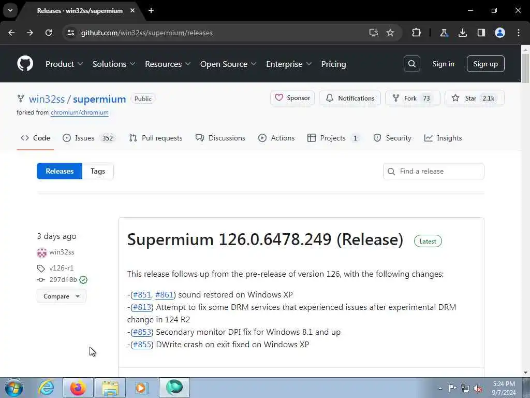Click the browser forward arrow
Viewport: 530px width, 398px height.
click(x=30, y=33)
